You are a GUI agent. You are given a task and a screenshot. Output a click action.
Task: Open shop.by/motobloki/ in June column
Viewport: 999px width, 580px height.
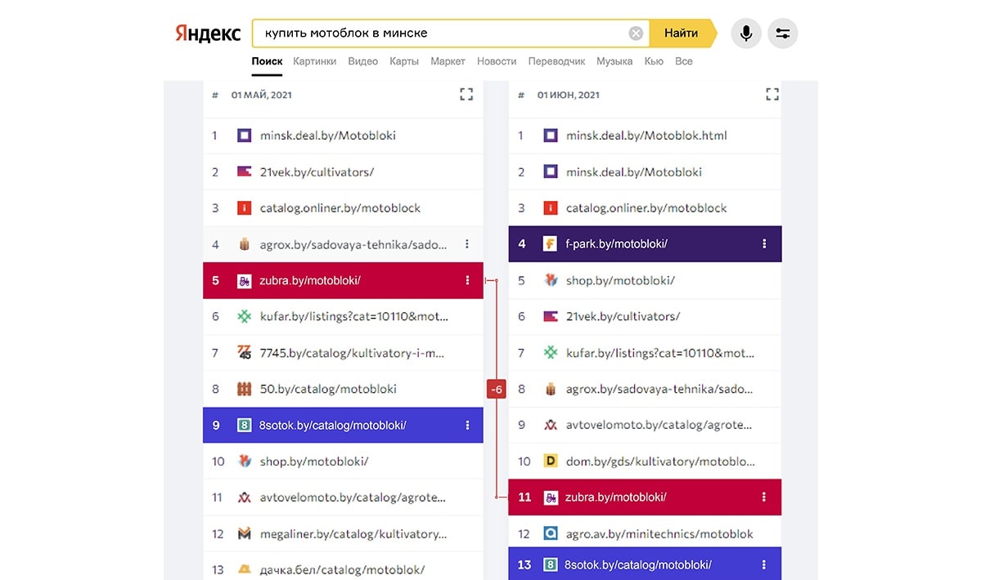(x=620, y=280)
